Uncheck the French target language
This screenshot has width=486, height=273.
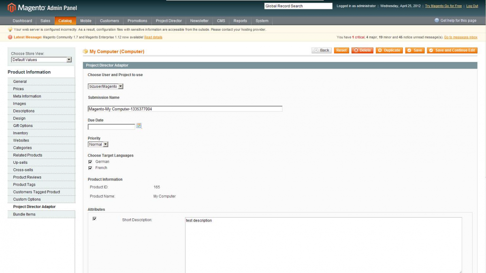pyautogui.click(x=90, y=168)
